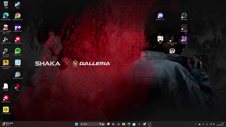
Task: Click the VALORANT desktop icon
Action: point(184,28)
